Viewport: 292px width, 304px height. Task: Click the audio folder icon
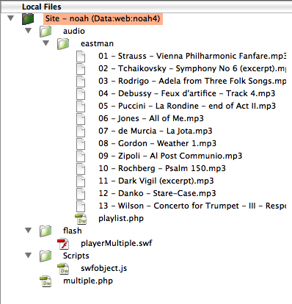[45, 32]
